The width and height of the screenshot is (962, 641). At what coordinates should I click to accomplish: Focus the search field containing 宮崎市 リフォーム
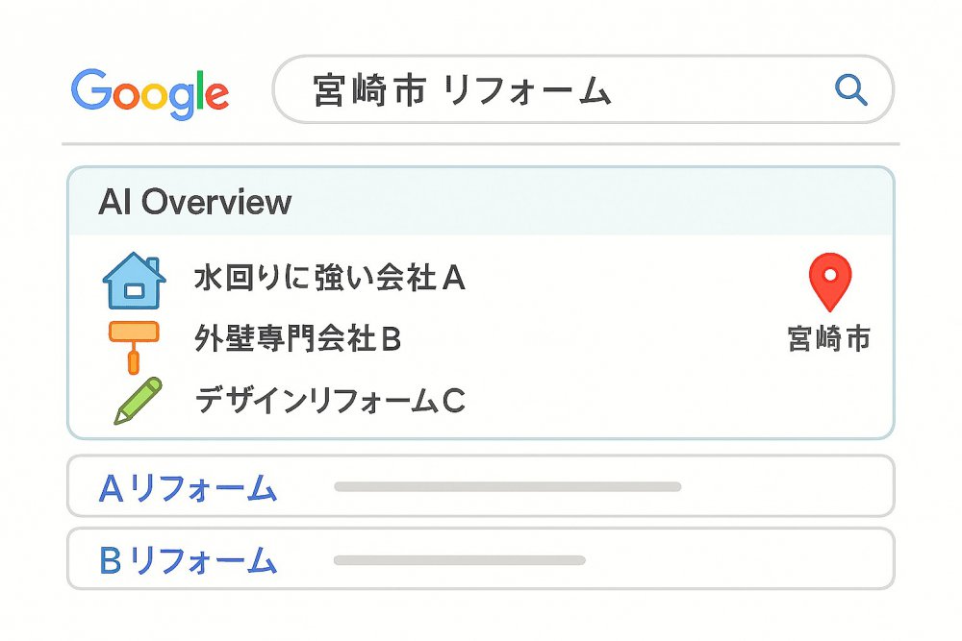click(583, 89)
